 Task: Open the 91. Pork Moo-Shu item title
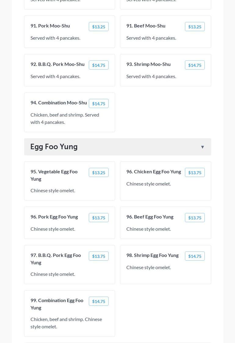pyautogui.click(x=50, y=26)
